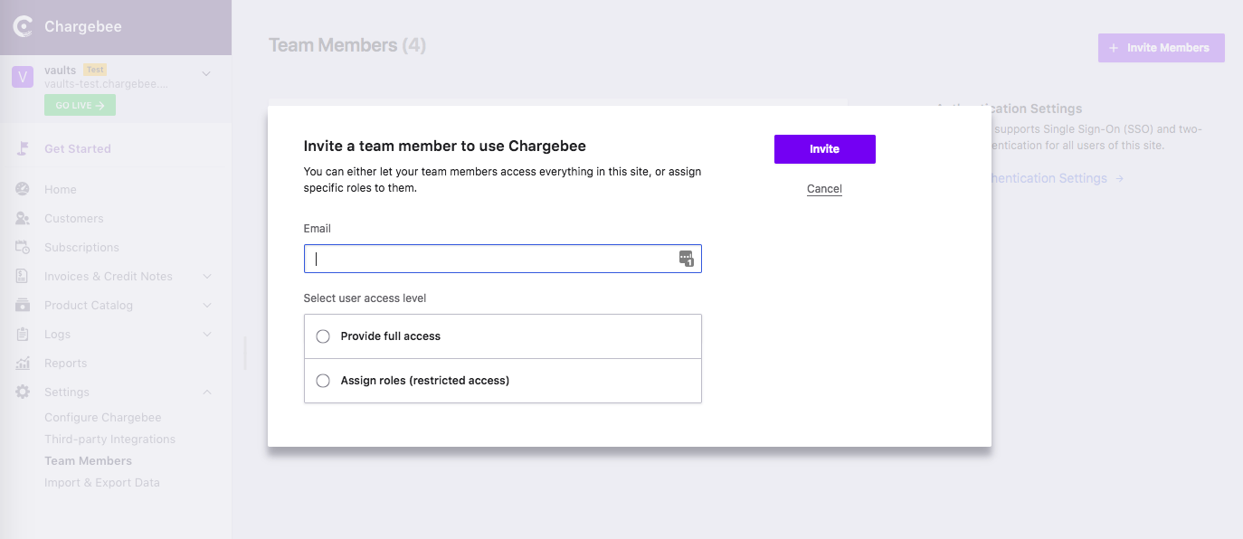
Task: Click the Customers people icon
Action: click(x=24, y=218)
